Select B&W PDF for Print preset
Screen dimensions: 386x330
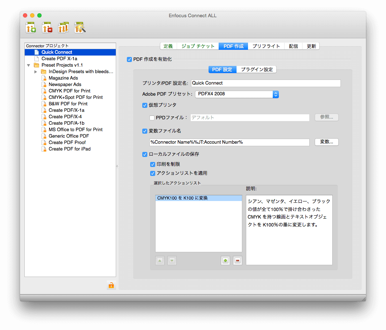[x=68, y=104]
